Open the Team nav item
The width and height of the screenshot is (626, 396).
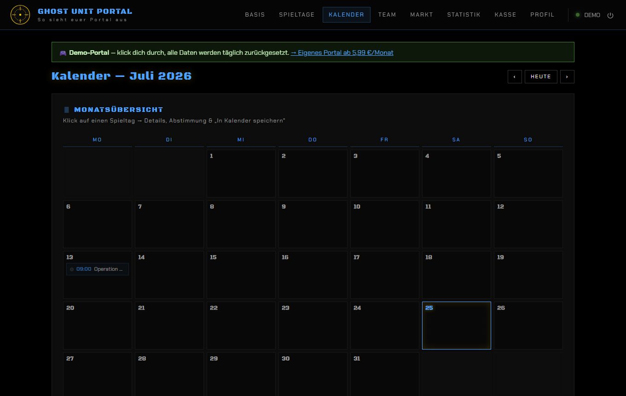pyautogui.click(x=387, y=15)
